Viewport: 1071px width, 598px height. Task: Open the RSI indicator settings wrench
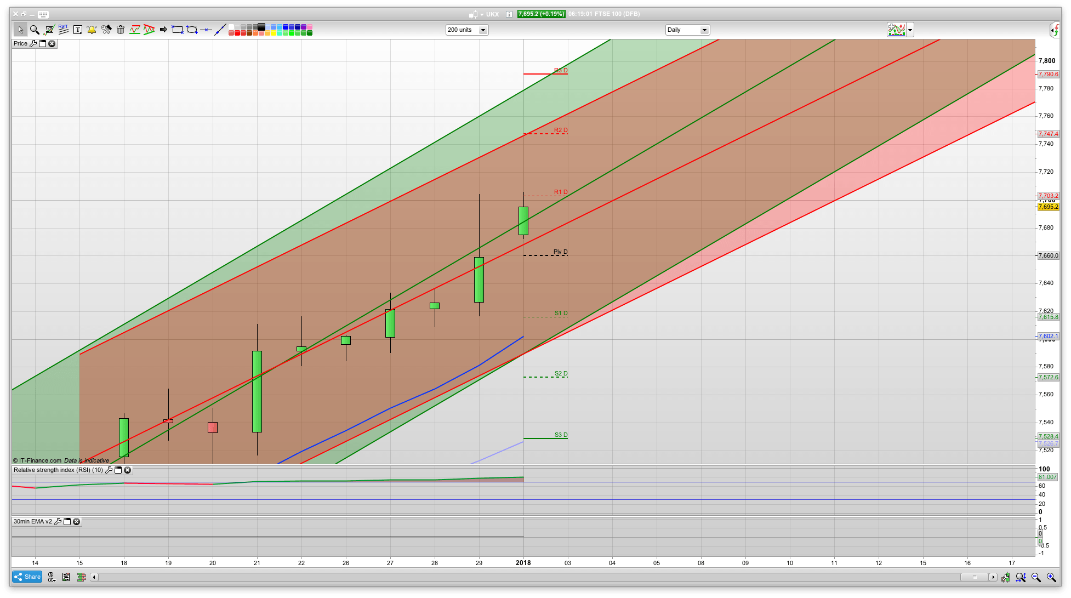click(109, 470)
